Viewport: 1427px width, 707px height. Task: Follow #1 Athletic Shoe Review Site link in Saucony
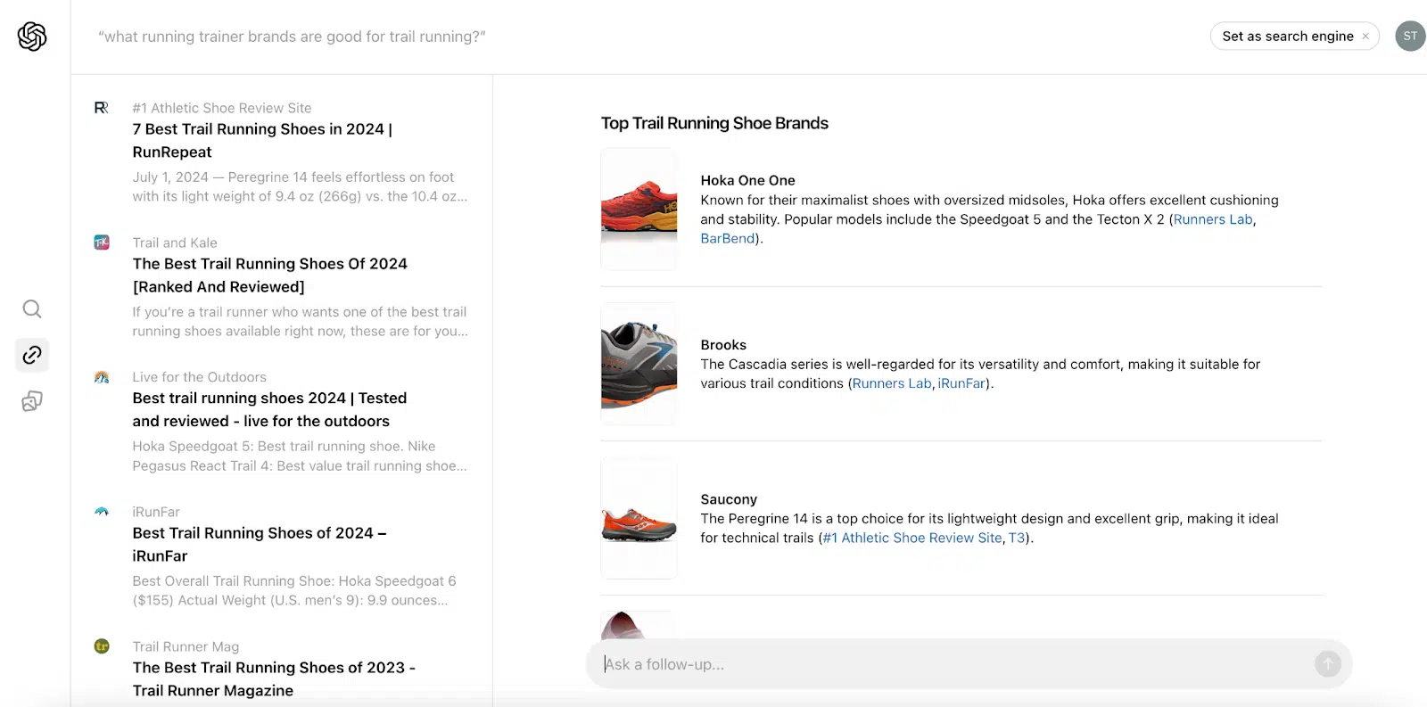tap(912, 538)
